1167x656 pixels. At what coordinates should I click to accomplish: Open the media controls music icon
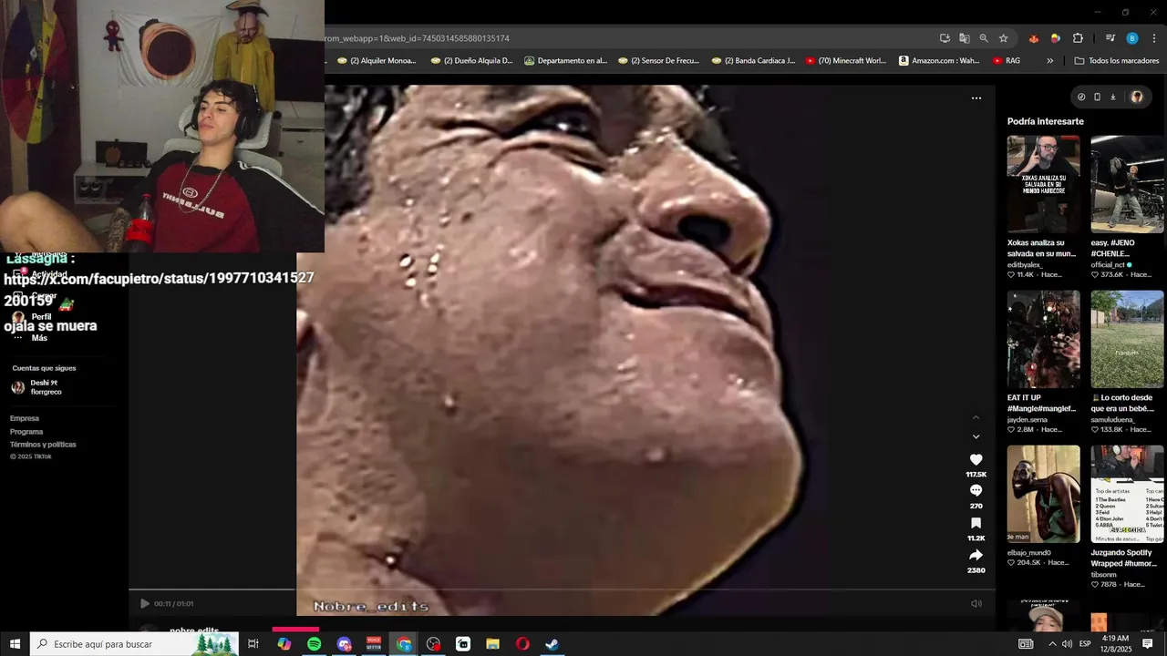pyautogui.click(x=1110, y=38)
